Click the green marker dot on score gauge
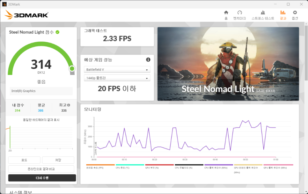Screen dimensions: 308x194 [72, 68]
